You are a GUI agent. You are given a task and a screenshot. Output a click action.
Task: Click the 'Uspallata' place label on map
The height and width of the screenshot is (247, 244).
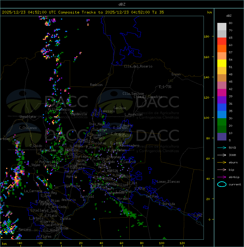(28, 117)
